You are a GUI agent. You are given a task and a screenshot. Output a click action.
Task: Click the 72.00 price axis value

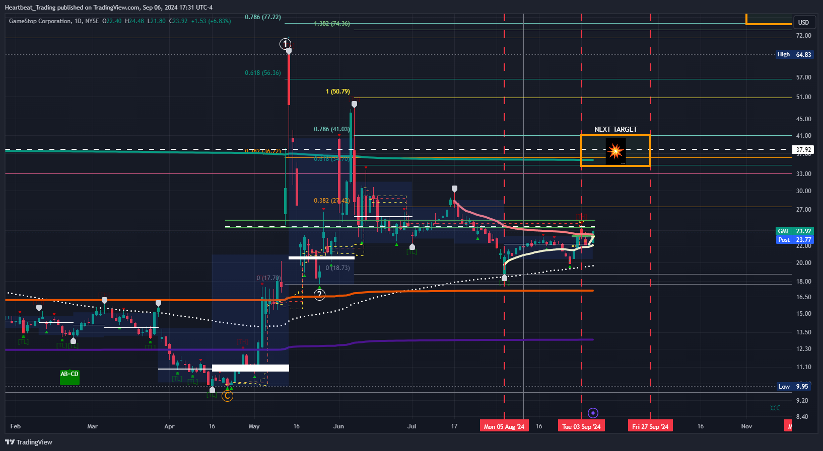point(804,36)
